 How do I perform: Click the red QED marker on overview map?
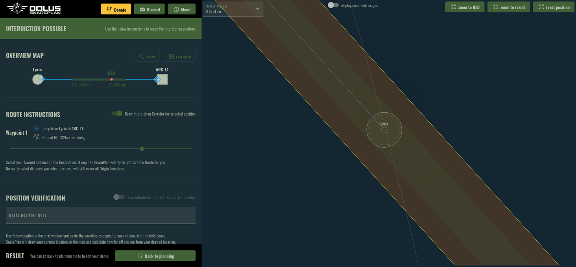point(112,79)
